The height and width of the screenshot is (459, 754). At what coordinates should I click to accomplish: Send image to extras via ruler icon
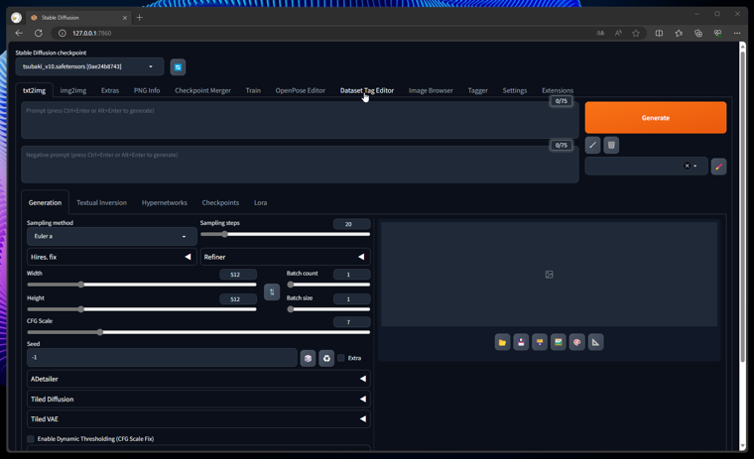pyautogui.click(x=595, y=342)
